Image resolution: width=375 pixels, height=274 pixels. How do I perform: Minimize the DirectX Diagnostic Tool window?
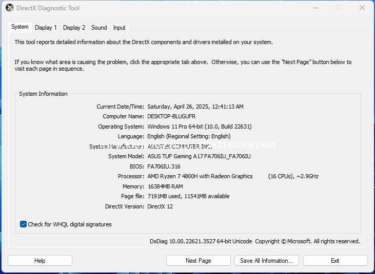(x=314, y=8)
